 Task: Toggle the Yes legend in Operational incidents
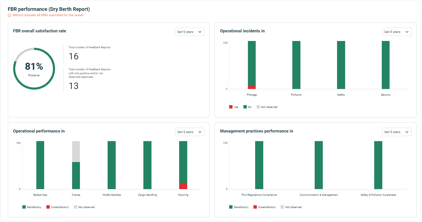click(234, 107)
